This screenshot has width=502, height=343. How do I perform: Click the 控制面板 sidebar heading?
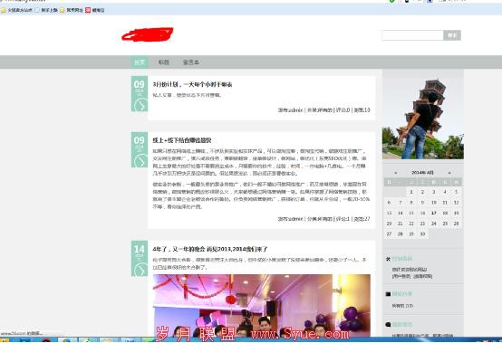(x=402, y=259)
